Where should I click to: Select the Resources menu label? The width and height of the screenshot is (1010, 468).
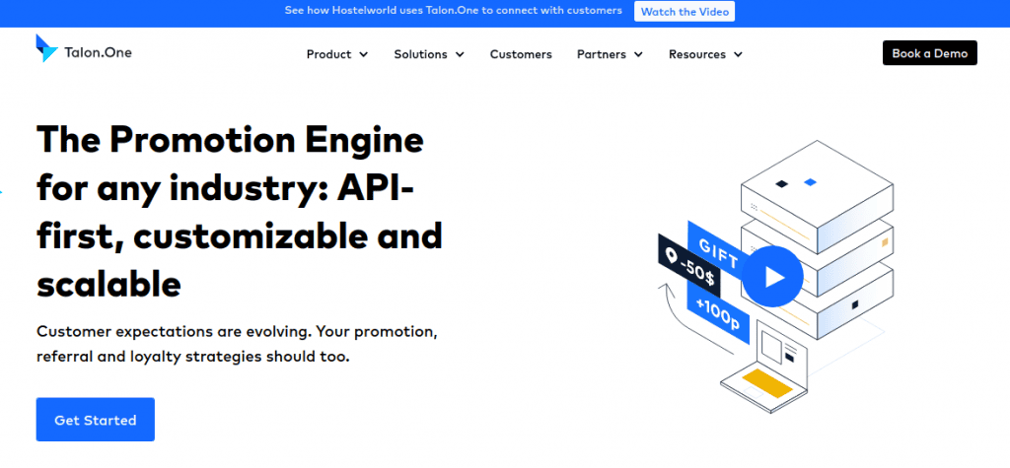[x=696, y=54]
